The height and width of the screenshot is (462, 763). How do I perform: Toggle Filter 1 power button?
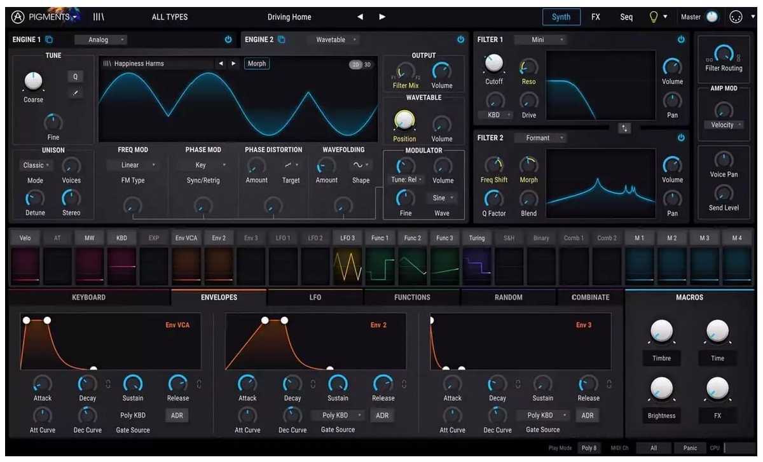681,39
